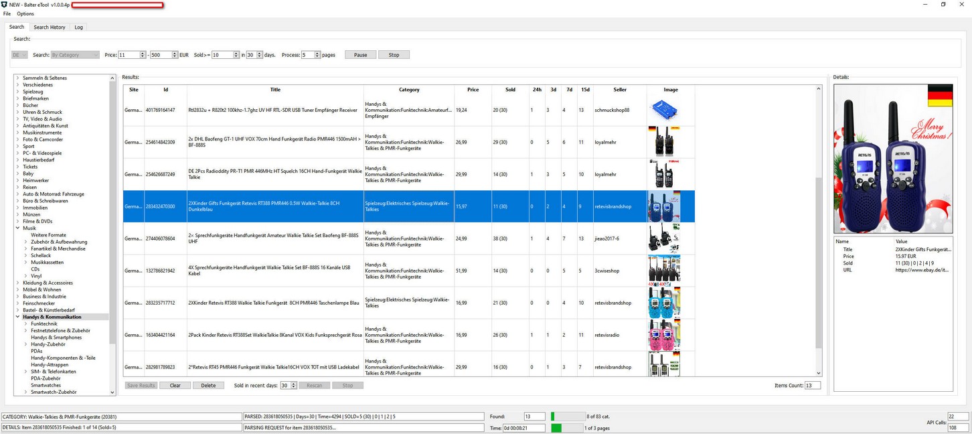Open the blue RTL-SDR tuner product thumbnail
Viewport: 972px width, 434px height.
pyautogui.click(x=663, y=110)
